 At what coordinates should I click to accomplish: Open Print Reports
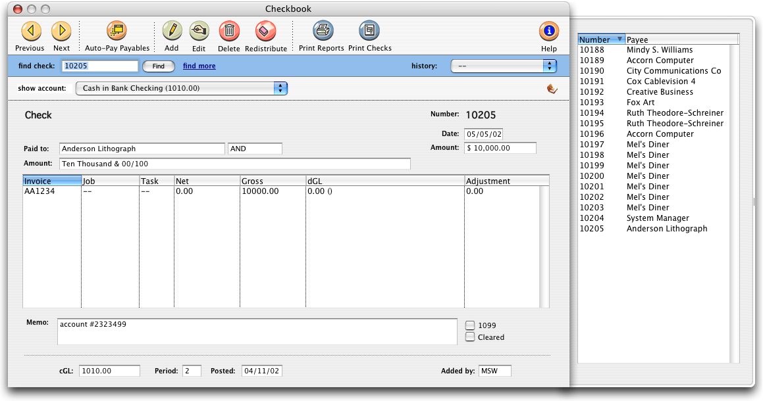(x=322, y=31)
